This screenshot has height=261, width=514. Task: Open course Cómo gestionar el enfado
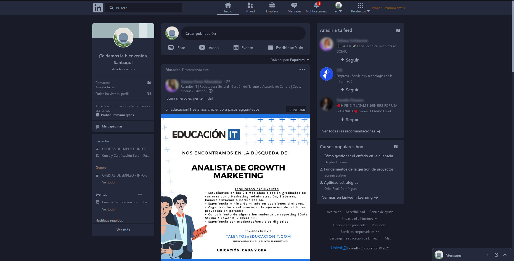(358, 156)
